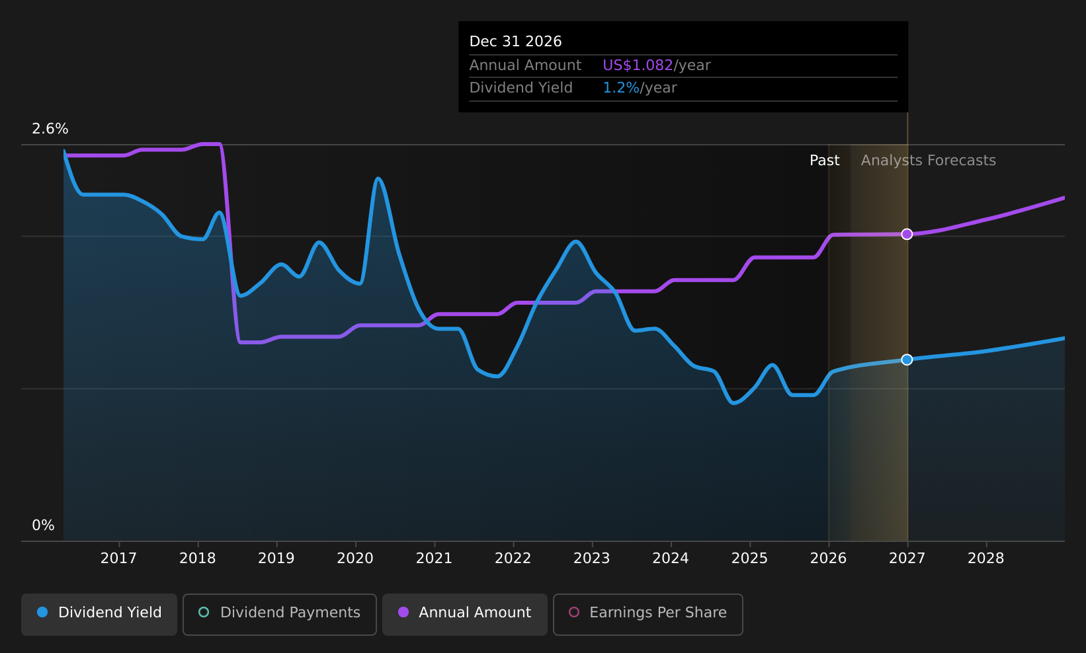Toggle the Dividend Yield legend button
Screen dimensions: 1086x653
(x=99, y=614)
